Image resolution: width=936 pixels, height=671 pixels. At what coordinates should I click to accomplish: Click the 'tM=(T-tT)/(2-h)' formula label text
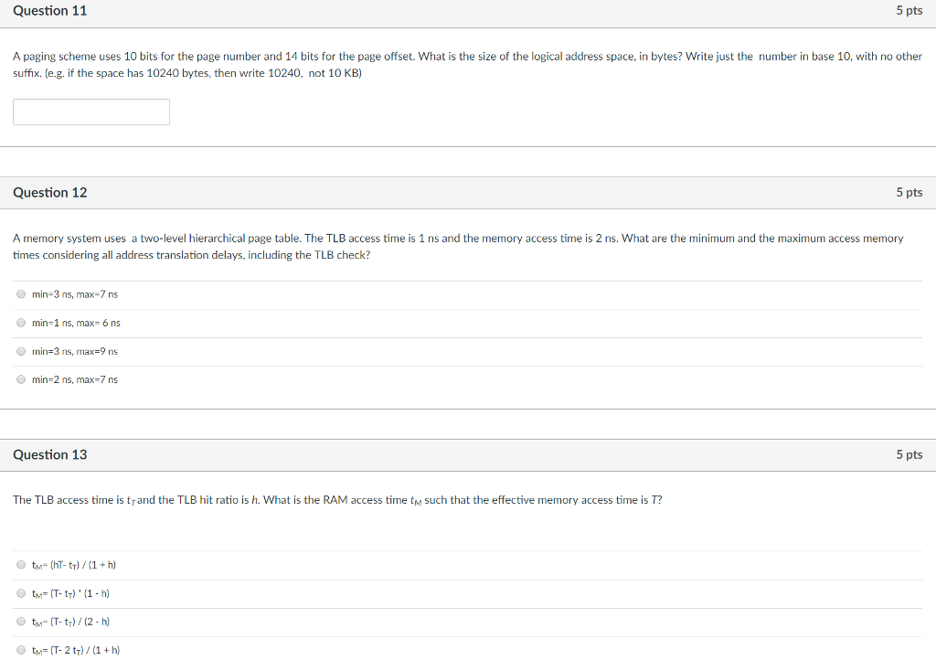tap(70, 622)
